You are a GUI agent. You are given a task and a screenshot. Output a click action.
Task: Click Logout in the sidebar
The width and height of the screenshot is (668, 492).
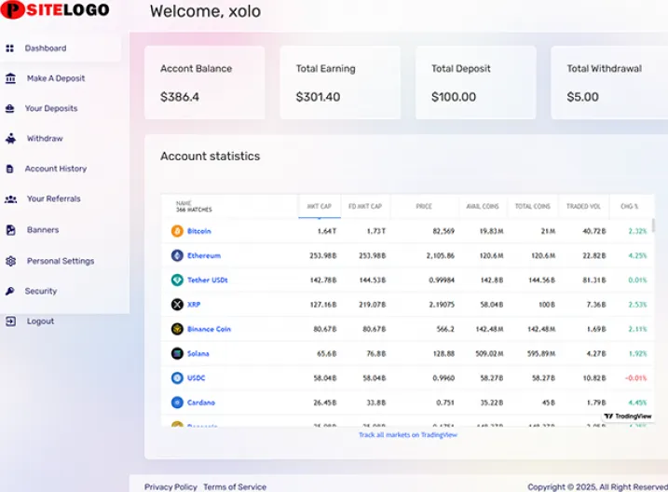40,321
